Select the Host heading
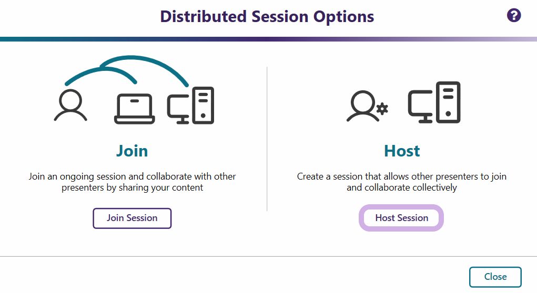537x293 pixels. pyautogui.click(x=402, y=151)
